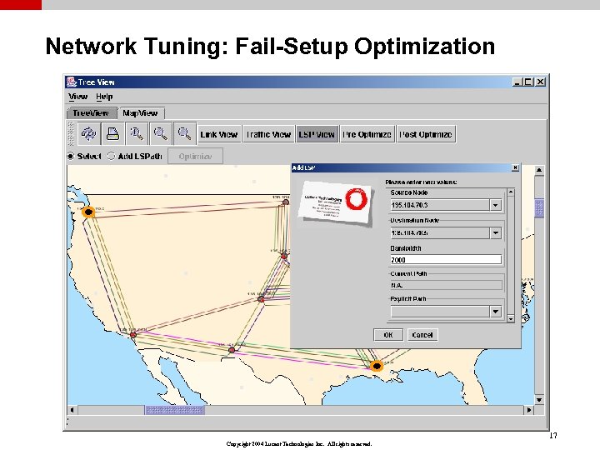Click Cancel in the Add LSP dialog
This screenshot has height=450, width=600.
point(422,335)
